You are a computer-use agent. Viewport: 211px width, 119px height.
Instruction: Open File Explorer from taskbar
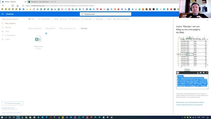pyautogui.click(x=26, y=117)
